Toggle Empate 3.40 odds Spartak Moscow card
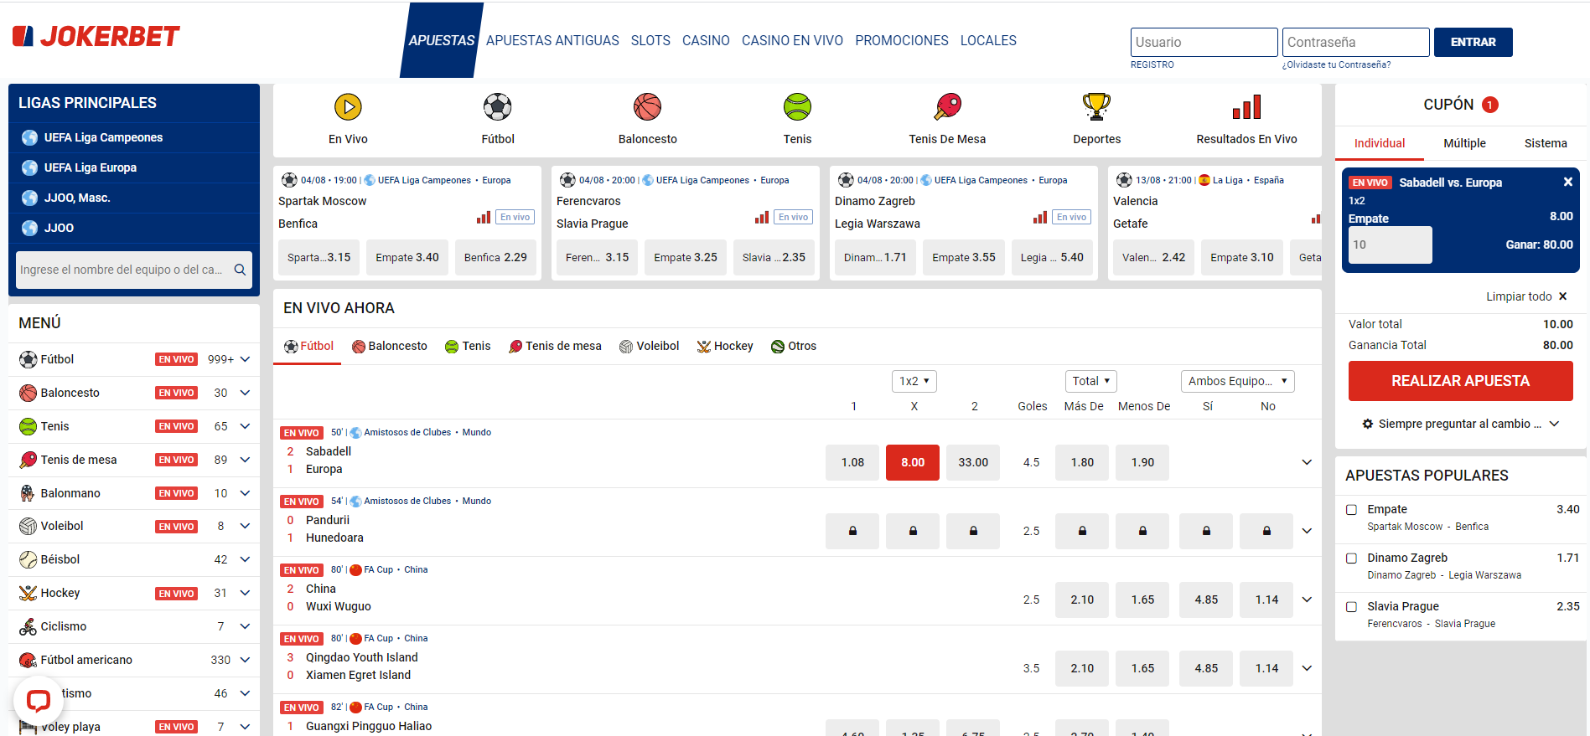Screen dimensions: 1590x736 point(407,258)
